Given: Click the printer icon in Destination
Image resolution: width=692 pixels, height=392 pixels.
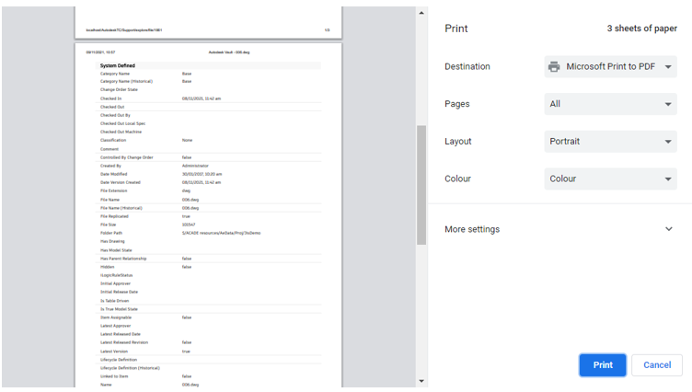Looking at the screenshot, I should (554, 66).
